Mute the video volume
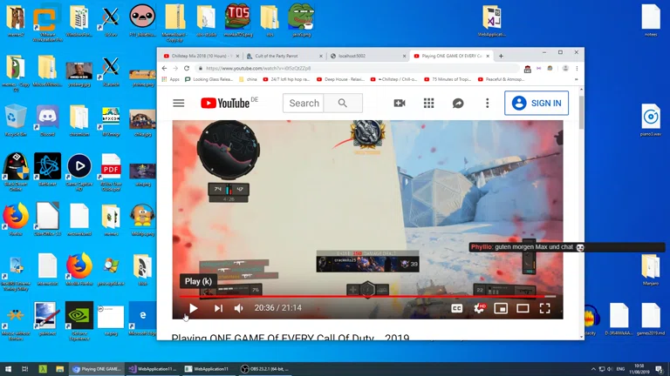Image resolution: width=670 pixels, height=376 pixels. (x=239, y=308)
